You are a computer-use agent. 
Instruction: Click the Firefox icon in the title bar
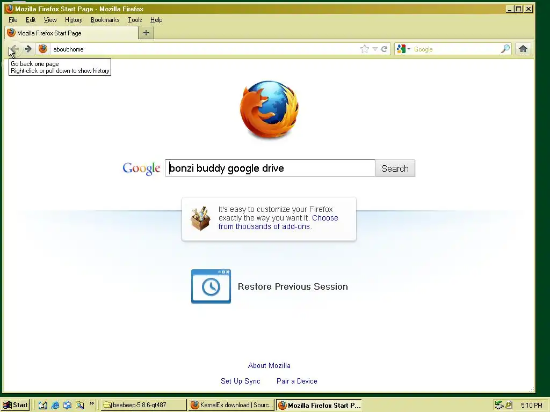(10, 9)
